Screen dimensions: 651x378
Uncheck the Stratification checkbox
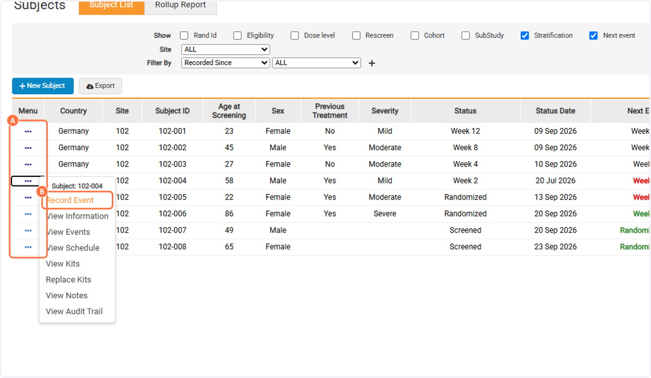tap(525, 36)
